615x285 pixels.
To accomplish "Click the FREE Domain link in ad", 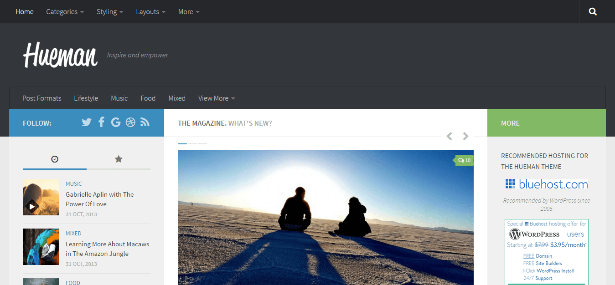I will (537, 256).
